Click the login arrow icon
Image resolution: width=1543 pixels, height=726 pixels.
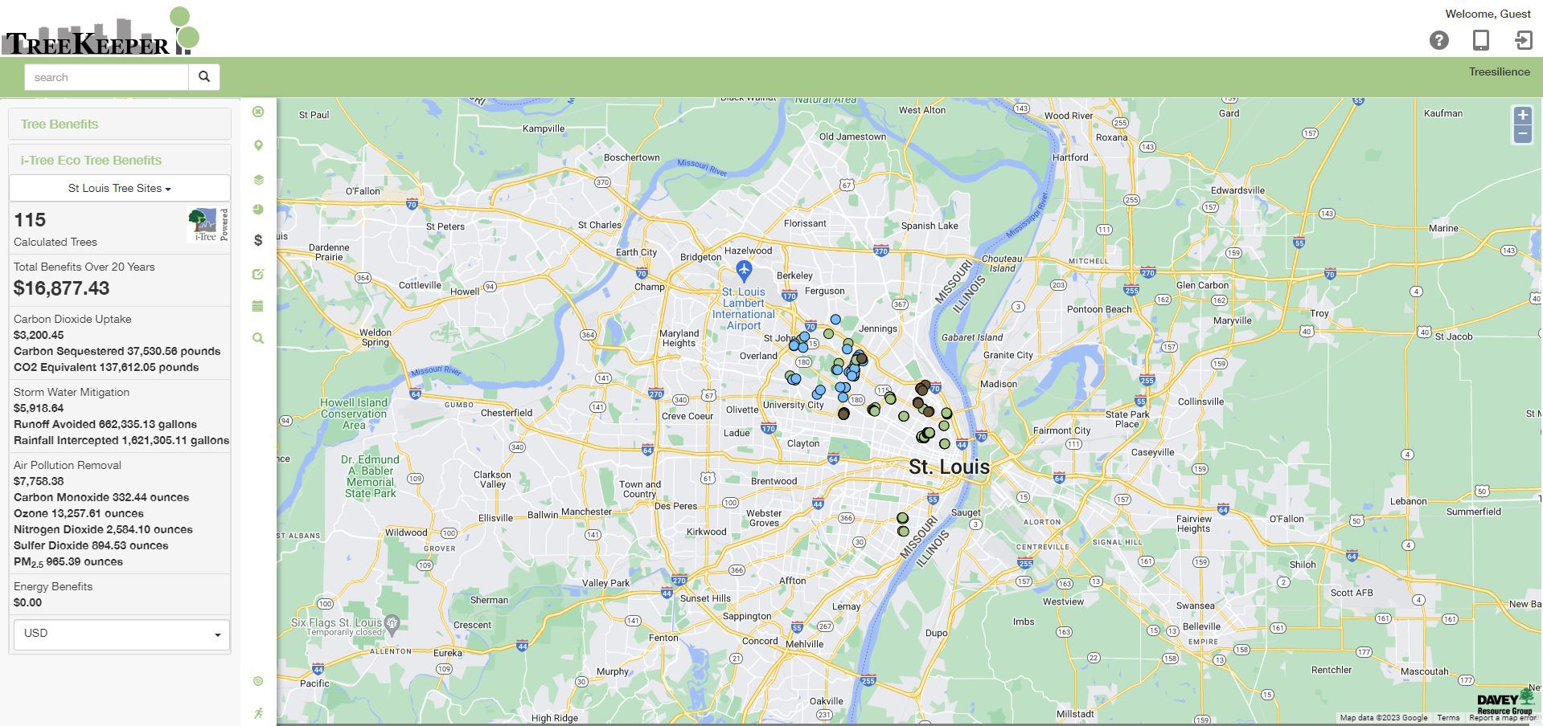tap(1522, 40)
